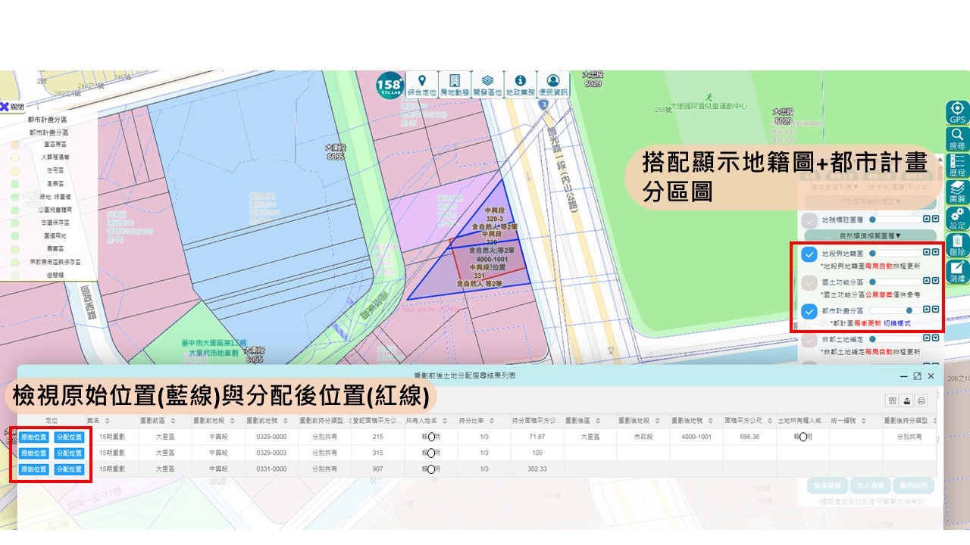Screen dimensions: 970x545
Task: Toggle the 地號標註圖層 checkbox
Action: coord(809,220)
